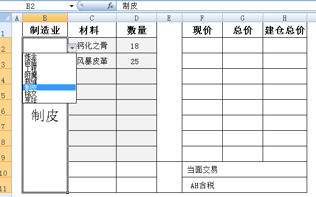Select row 11 header

click(6, 185)
